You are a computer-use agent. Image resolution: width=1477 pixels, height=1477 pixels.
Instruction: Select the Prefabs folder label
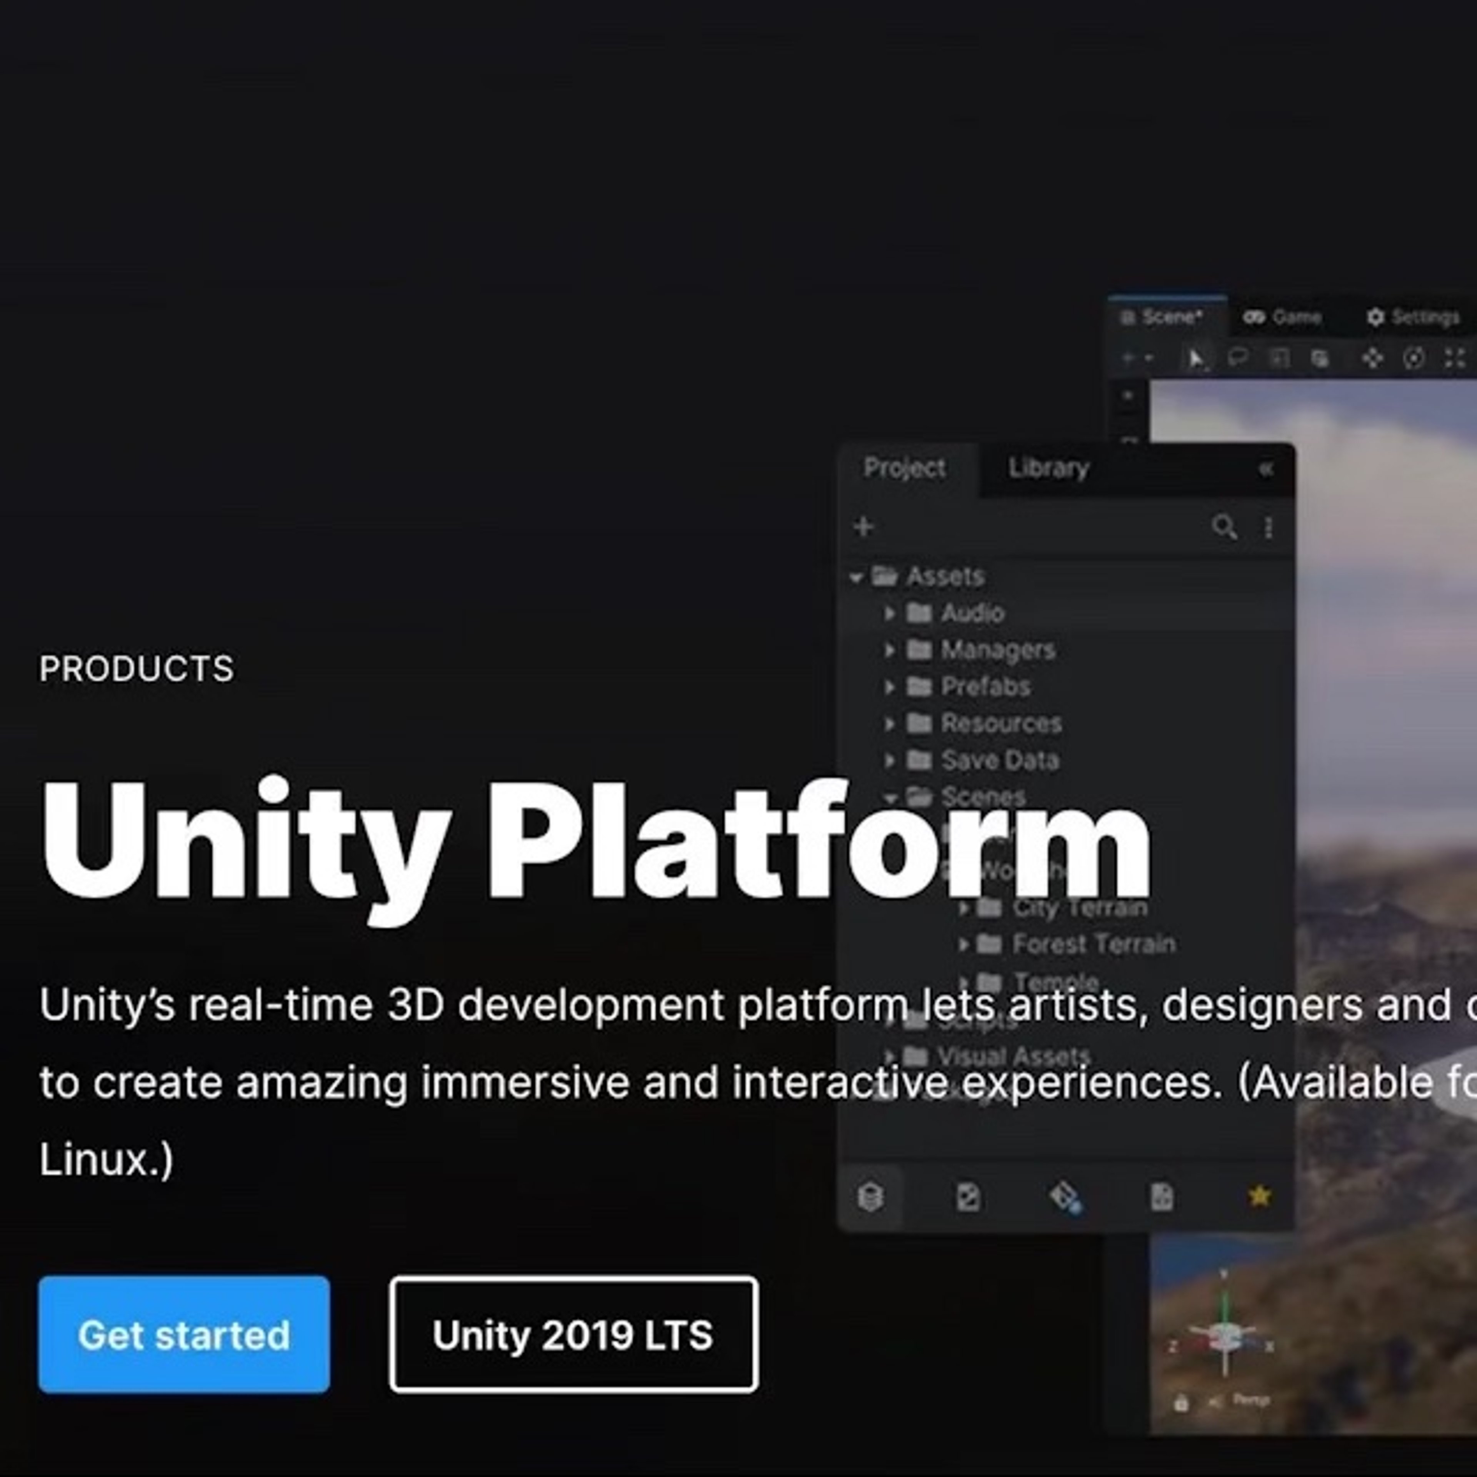[x=985, y=686]
